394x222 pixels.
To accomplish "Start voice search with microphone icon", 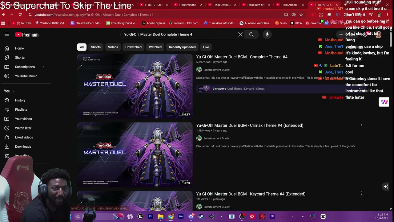I will point(267,35).
